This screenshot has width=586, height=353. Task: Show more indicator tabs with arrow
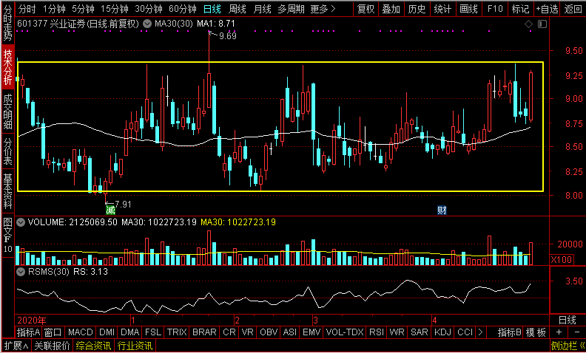pos(481,332)
